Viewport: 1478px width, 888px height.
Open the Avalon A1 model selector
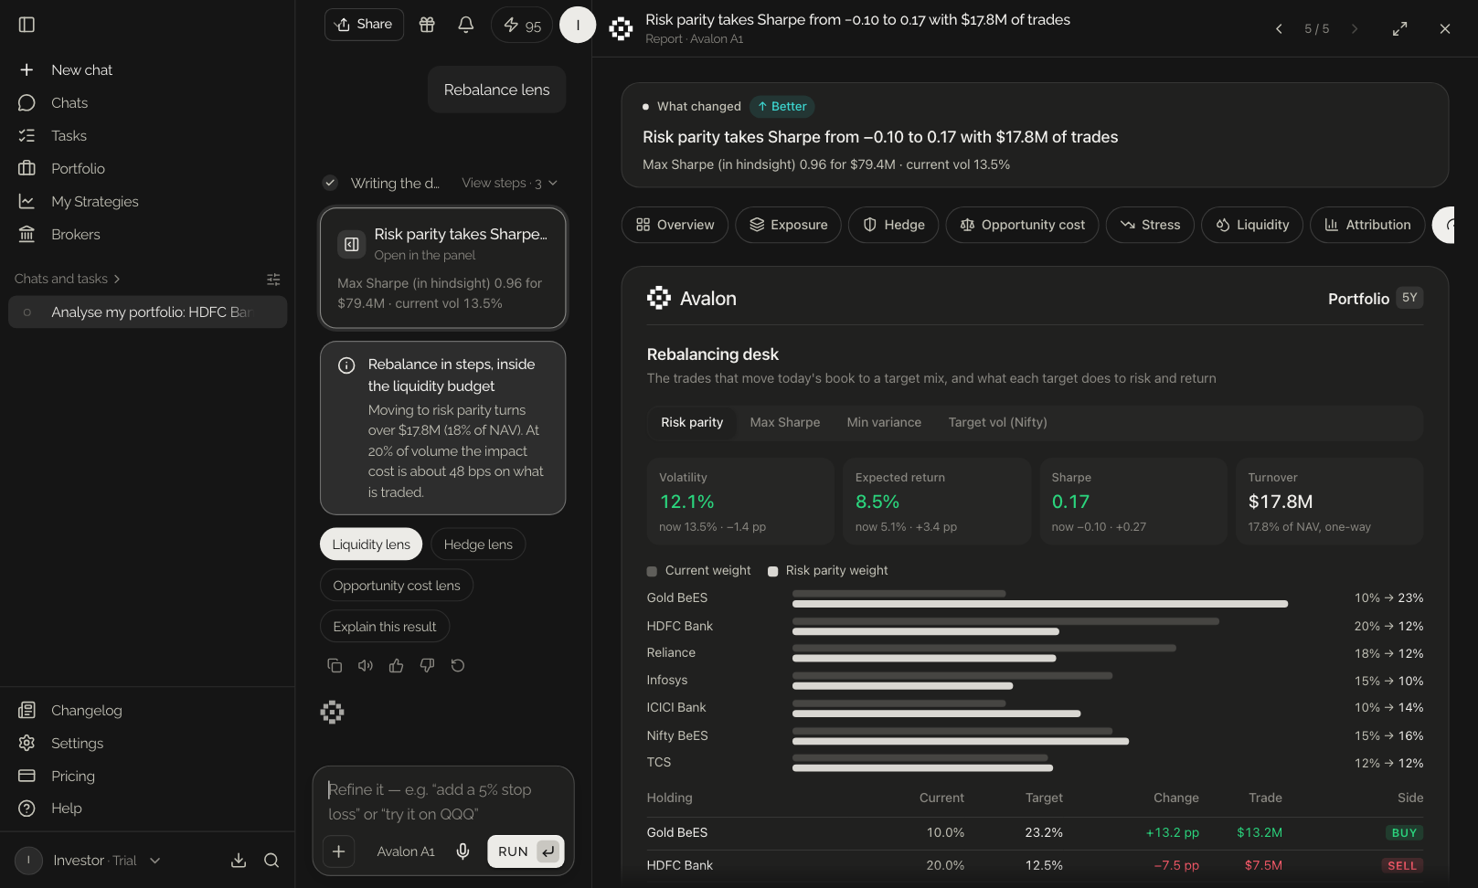click(406, 851)
